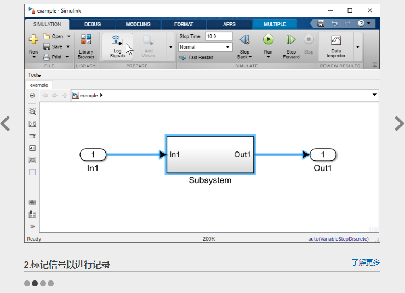Image resolution: width=405 pixels, height=293 pixels.
Task: Click the auto(VariableStepDiscrete) solver link
Action: pyautogui.click(x=338, y=239)
